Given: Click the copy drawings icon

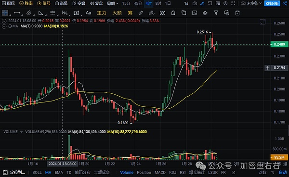Looking at the screenshot, I should click(184, 13).
